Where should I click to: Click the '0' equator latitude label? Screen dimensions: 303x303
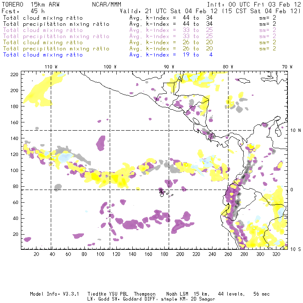coord(292,190)
